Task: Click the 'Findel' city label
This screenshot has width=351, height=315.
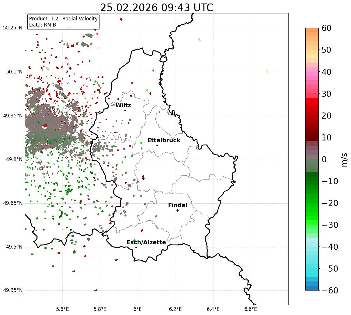Action: 178,205
